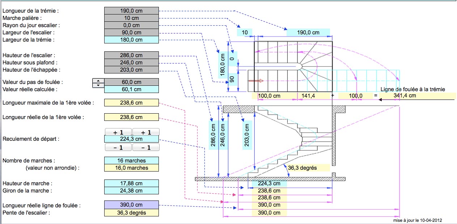This screenshot has height=224, width=457.
Task: Click the Hauteur de l'escalier 286,0 cm field
Action: click(131, 55)
